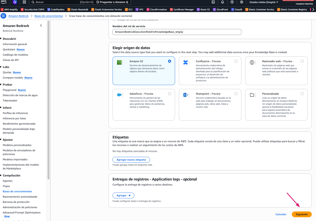Select the Amazon S3 radio button
Viewport: 316px width, 221px height.
[170, 61]
